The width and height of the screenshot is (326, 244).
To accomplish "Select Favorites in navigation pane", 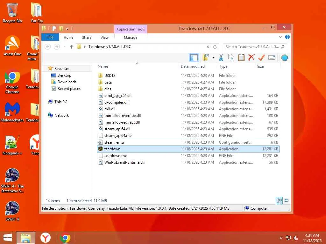I will pos(62,69).
